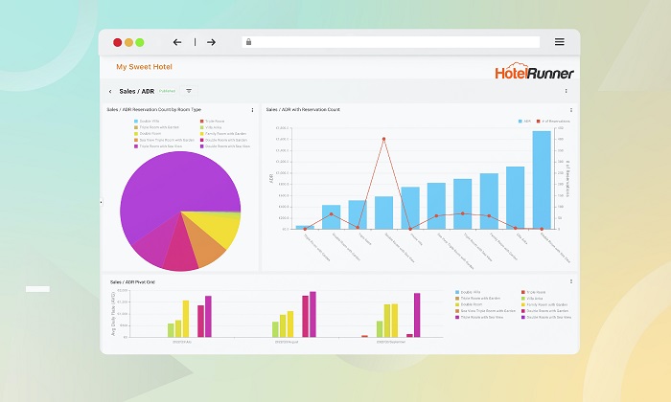Toggle Triple Room with Sea View in Pivot Grid legend

[479, 318]
